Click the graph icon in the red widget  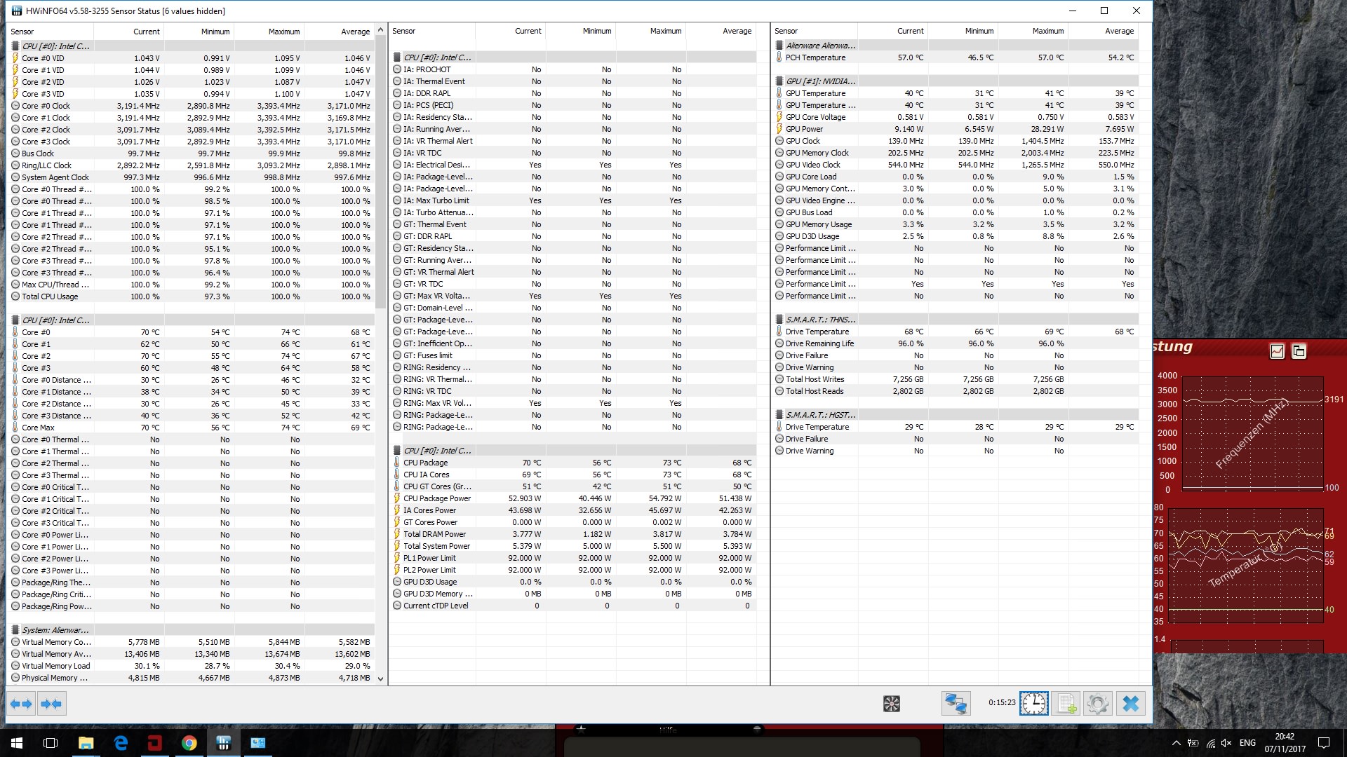(x=1277, y=351)
